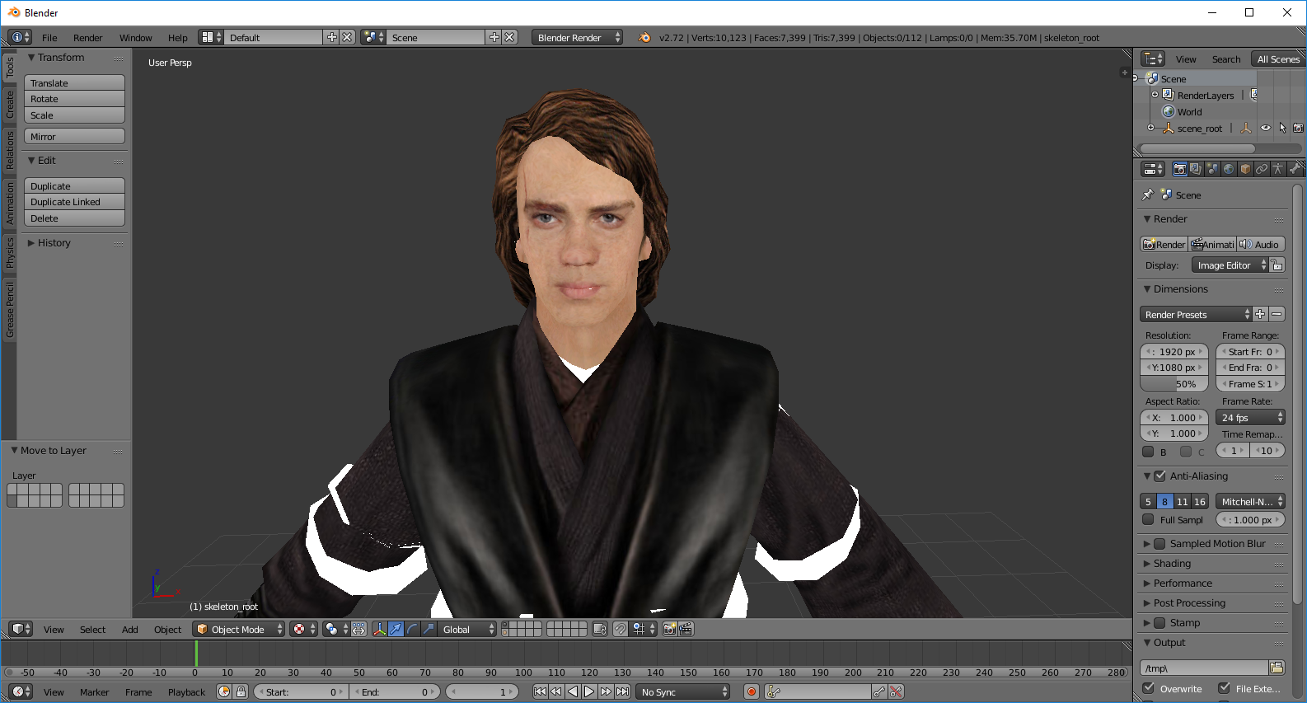The width and height of the screenshot is (1307, 703).
Task: Click the OpenGL render animation clapper icon
Action: point(686,629)
